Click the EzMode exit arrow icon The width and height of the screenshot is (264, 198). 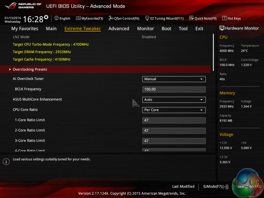tap(226, 187)
